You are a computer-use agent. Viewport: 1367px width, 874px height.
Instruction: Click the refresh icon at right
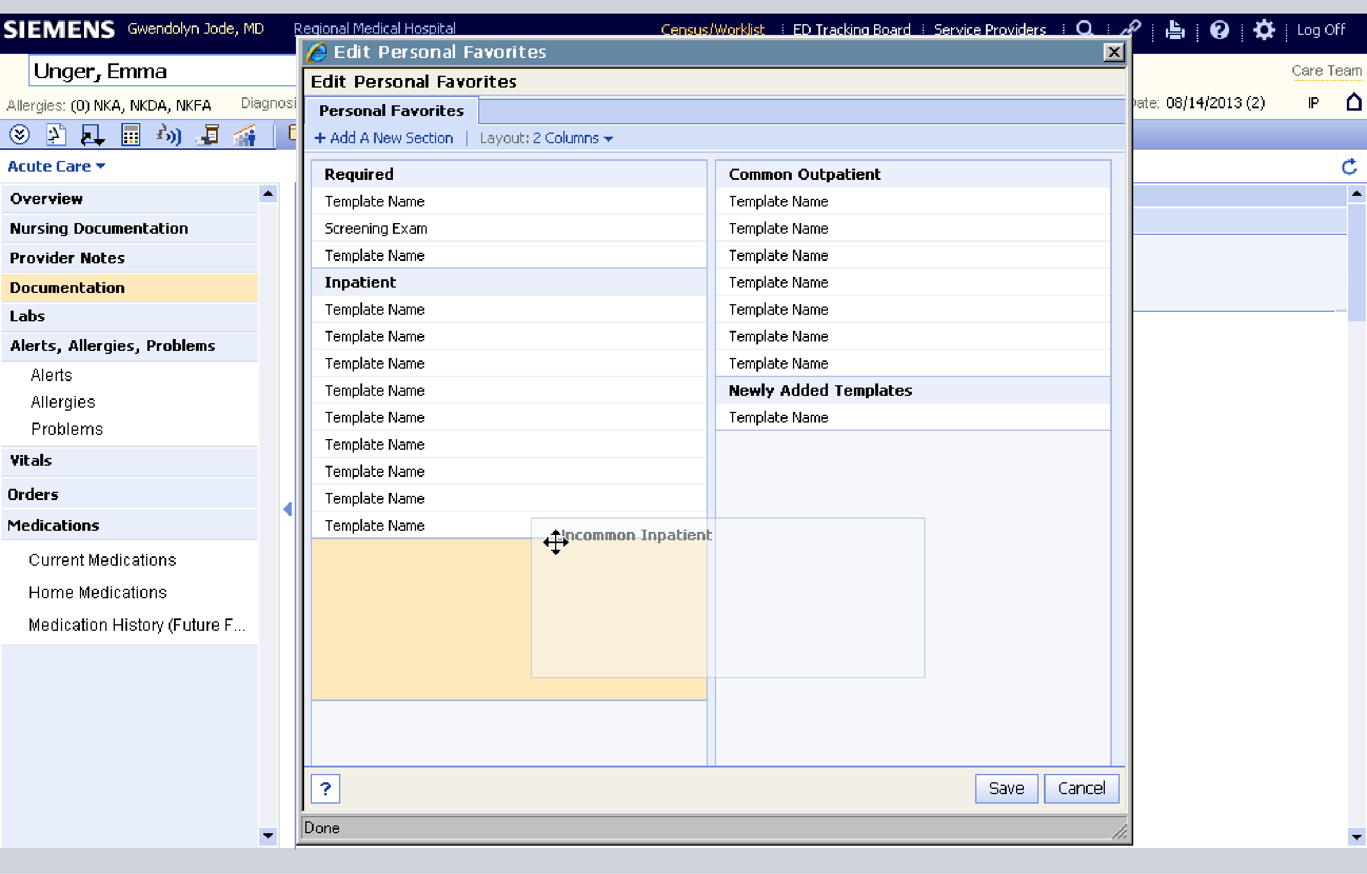click(1349, 167)
